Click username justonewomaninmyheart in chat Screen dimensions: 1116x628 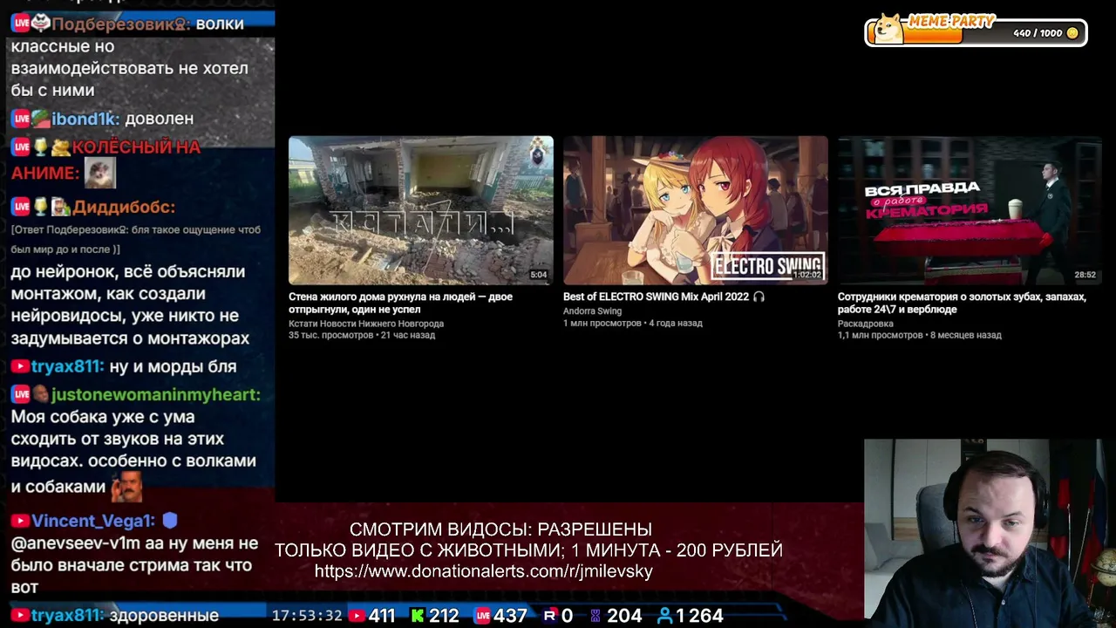pos(155,395)
